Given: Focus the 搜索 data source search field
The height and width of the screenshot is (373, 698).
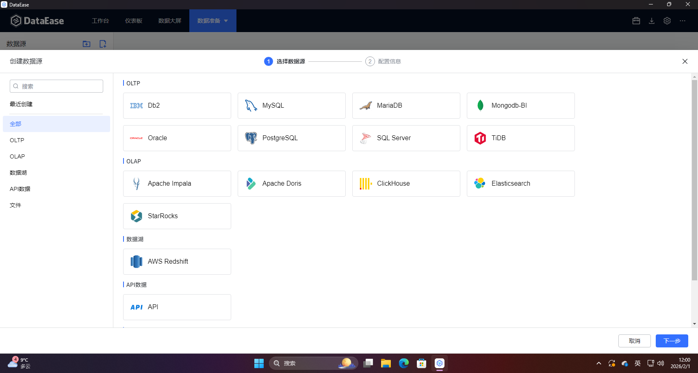Looking at the screenshot, I should (x=56, y=86).
